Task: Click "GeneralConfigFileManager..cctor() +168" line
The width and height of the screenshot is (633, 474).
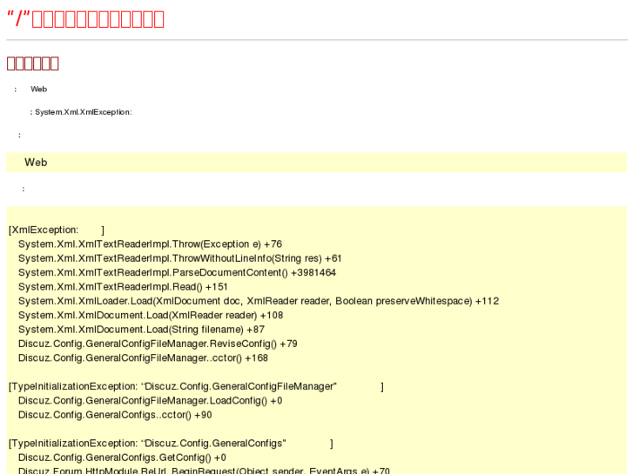Action: coord(144,357)
